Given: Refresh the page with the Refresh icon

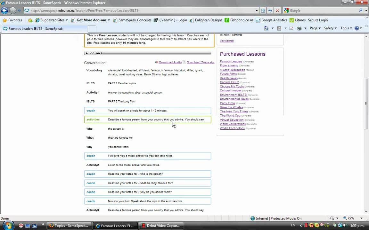Looking at the screenshot, I should point(270,11).
